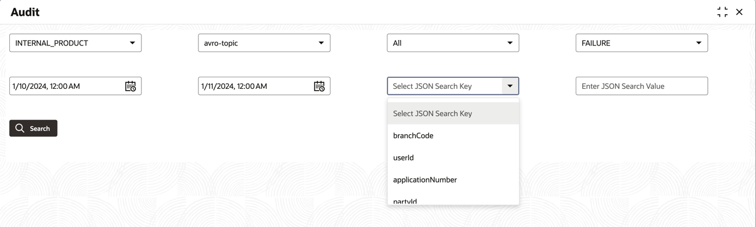Screen dimensions: 756x227
Task: Click the collapse dialog icon in header
Action: (723, 12)
